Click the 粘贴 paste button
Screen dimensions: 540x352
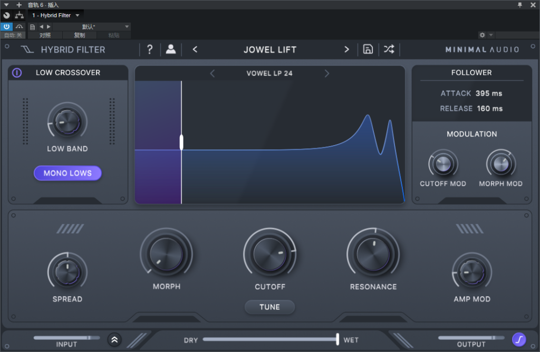point(114,35)
